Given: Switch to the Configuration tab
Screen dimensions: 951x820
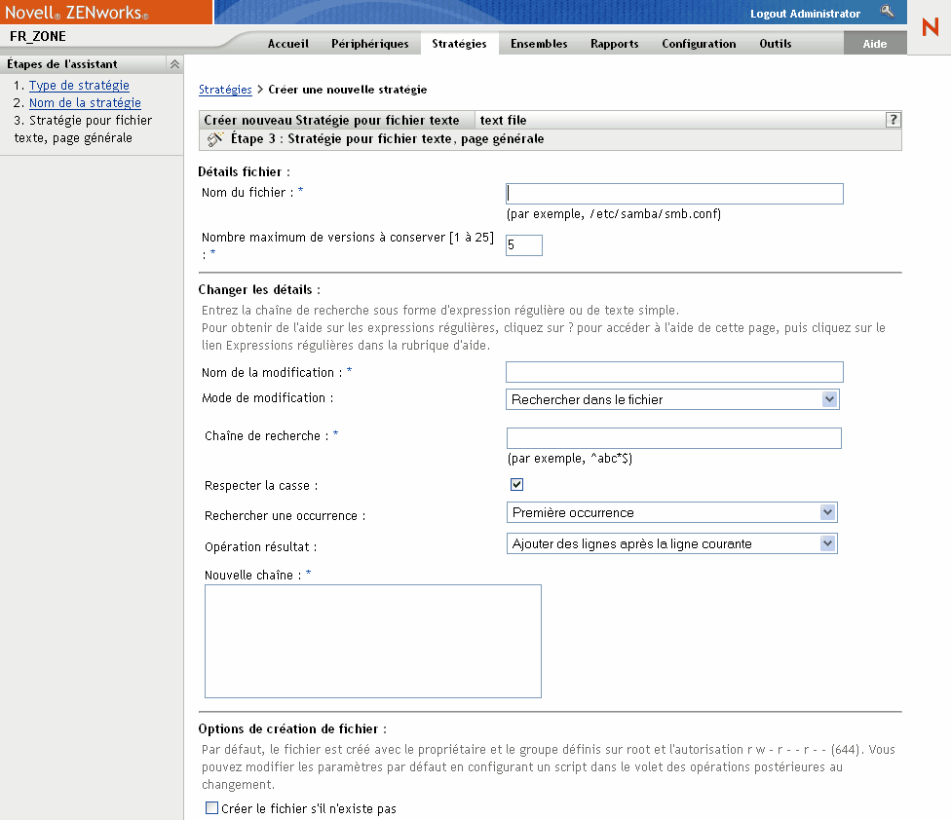Looking at the screenshot, I should click(x=699, y=44).
